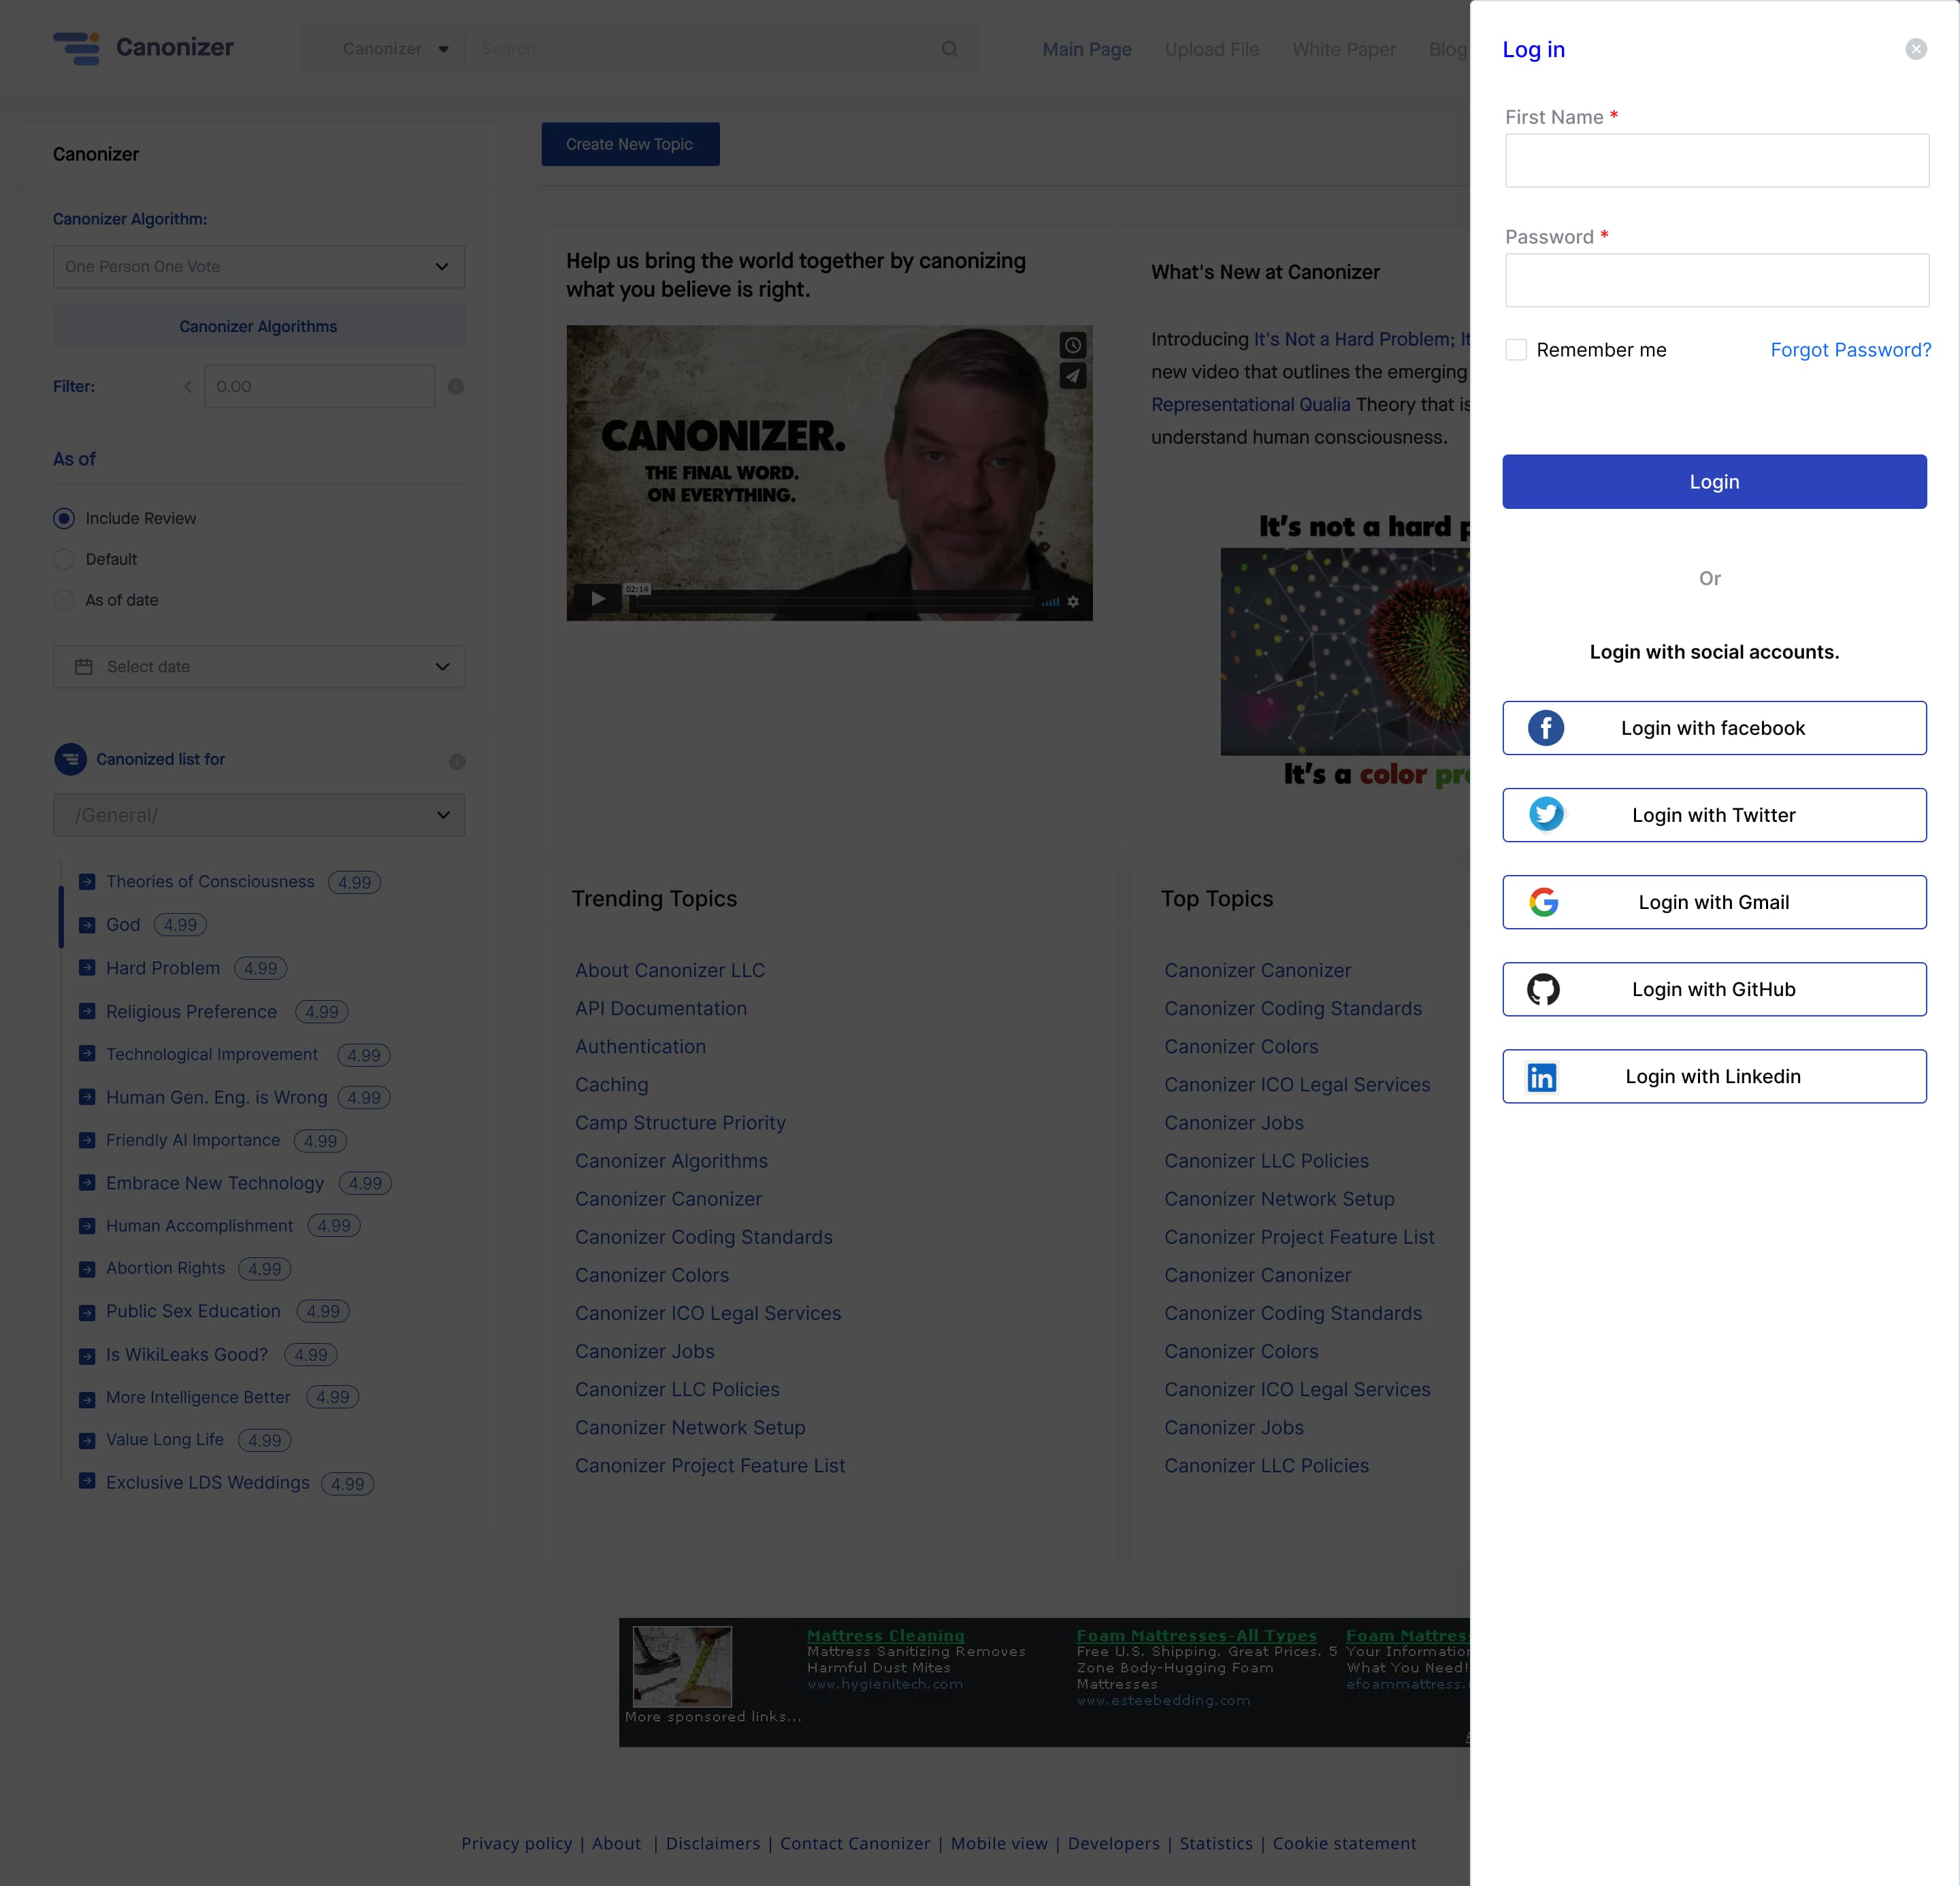Open the White Paper nav item
This screenshot has width=1960, height=1886.
tap(1344, 49)
